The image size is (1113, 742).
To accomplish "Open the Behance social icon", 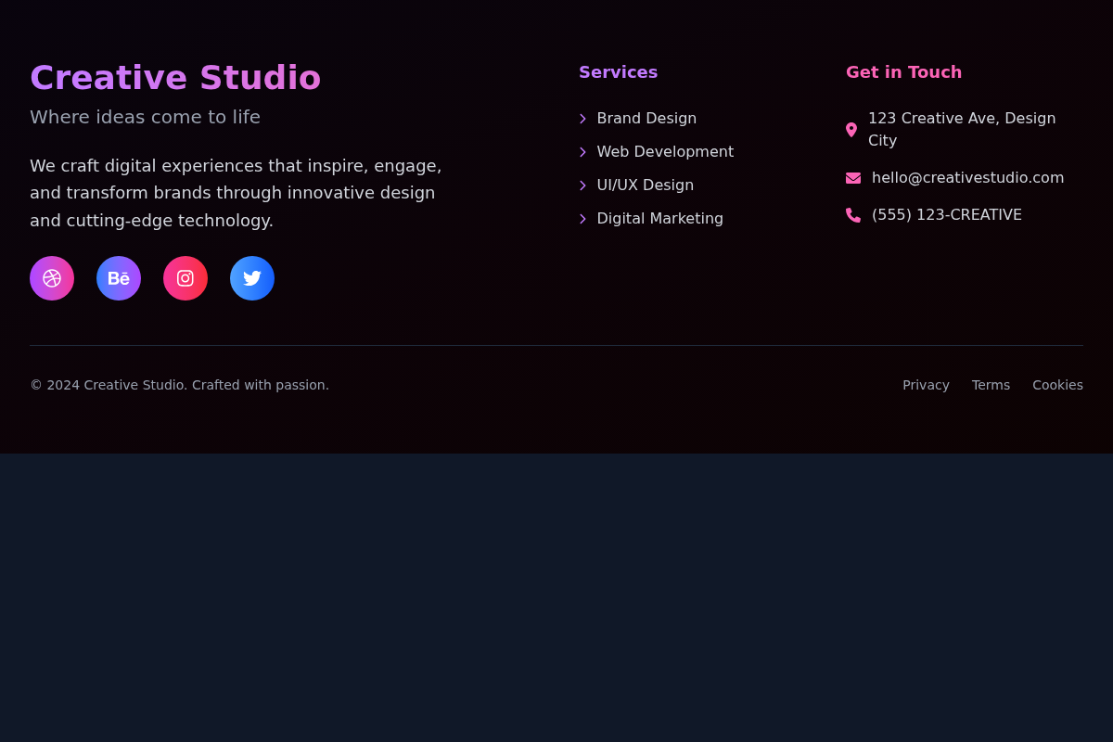I will point(119,278).
